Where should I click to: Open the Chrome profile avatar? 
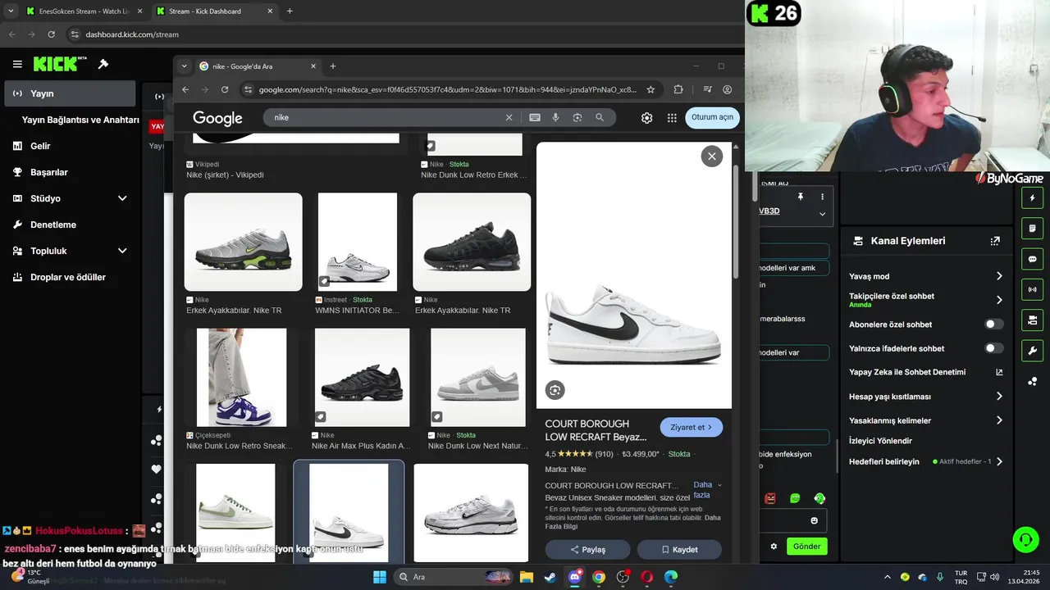click(x=728, y=89)
